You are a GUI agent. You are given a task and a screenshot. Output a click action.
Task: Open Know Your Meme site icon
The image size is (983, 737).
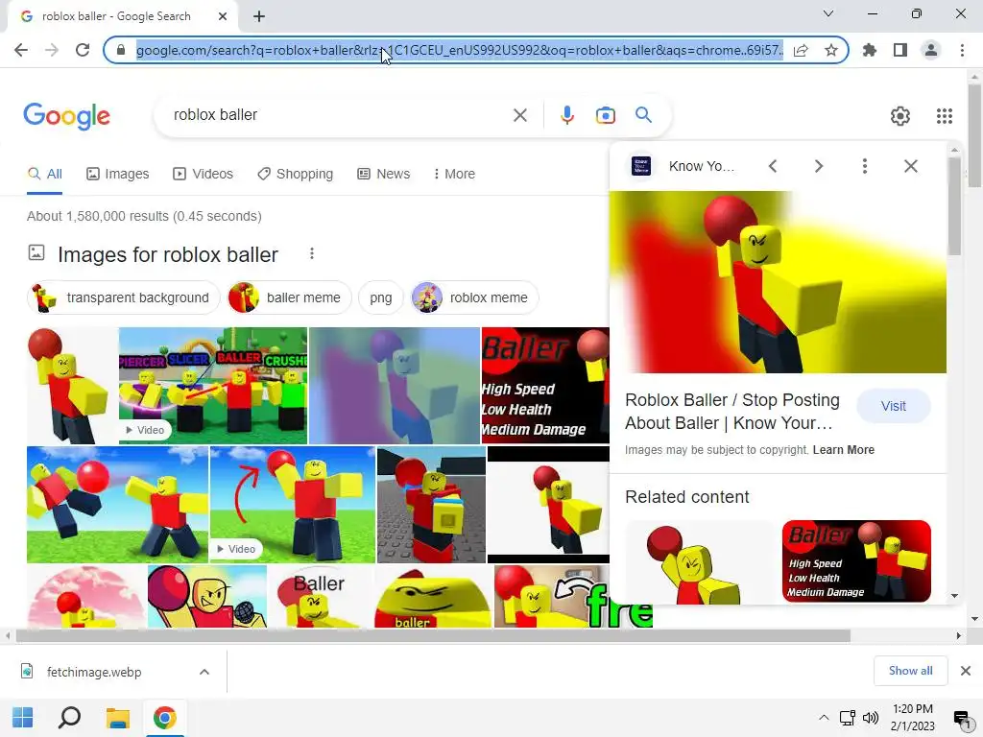(x=640, y=166)
